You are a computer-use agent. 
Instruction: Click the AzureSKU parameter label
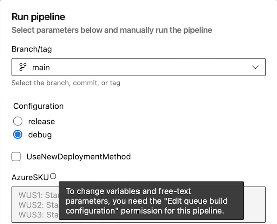tap(30, 177)
